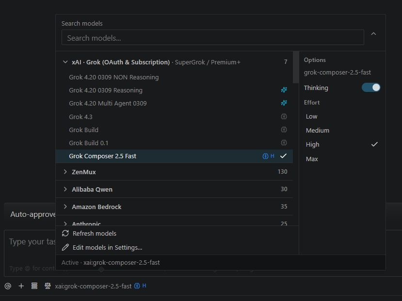Expand the Alibaba Qwen provider group
Screen dimensions: 402x301
click(65, 189)
